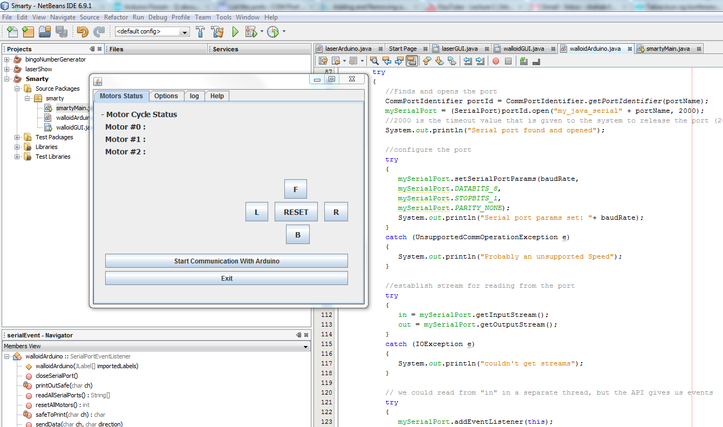Open the Navigate menu
This screenshot has width=723, height=427.
[x=63, y=17]
